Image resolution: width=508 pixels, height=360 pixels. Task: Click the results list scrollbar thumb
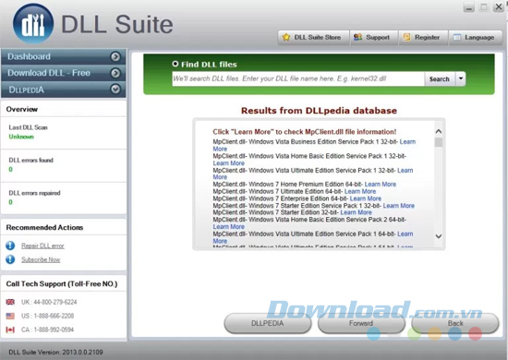click(439, 142)
